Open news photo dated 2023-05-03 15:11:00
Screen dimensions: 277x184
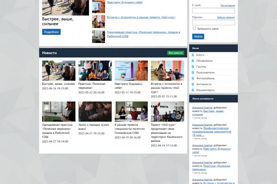tap(167, 71)
